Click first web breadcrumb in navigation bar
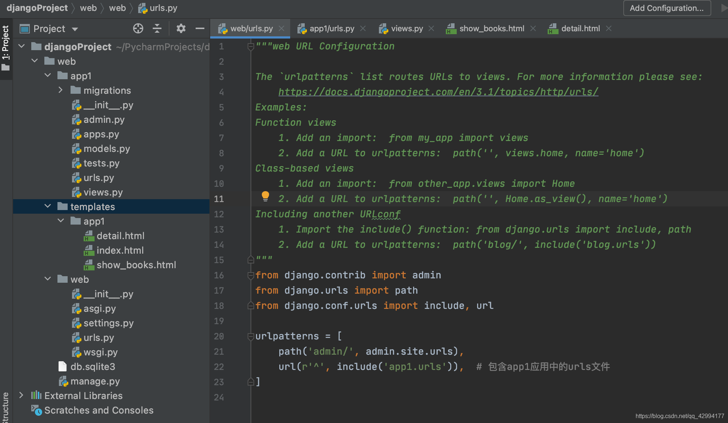Image resolution: width=728 pixels, height=423 pixels. (88, 8)
